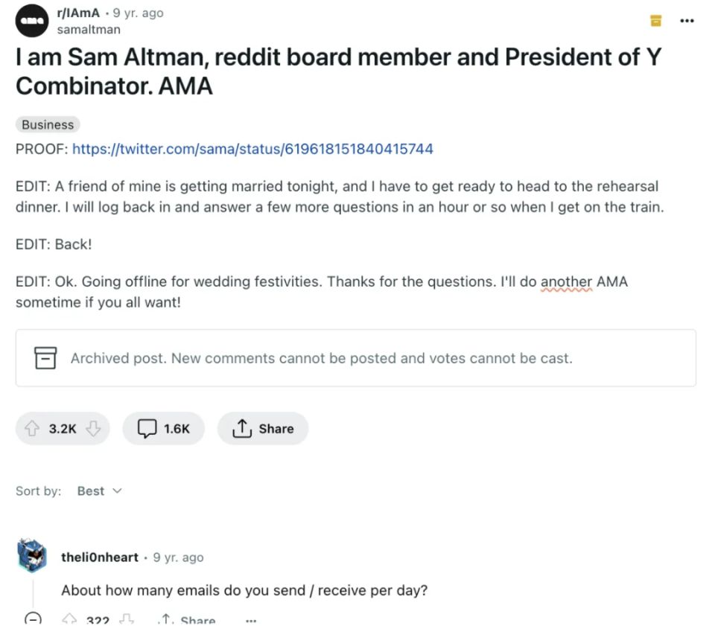Image resolution: width=715 pixels, height=626 pixels.
Task: Upvote the Sam Altman AMA post
Action: [32, 428]
